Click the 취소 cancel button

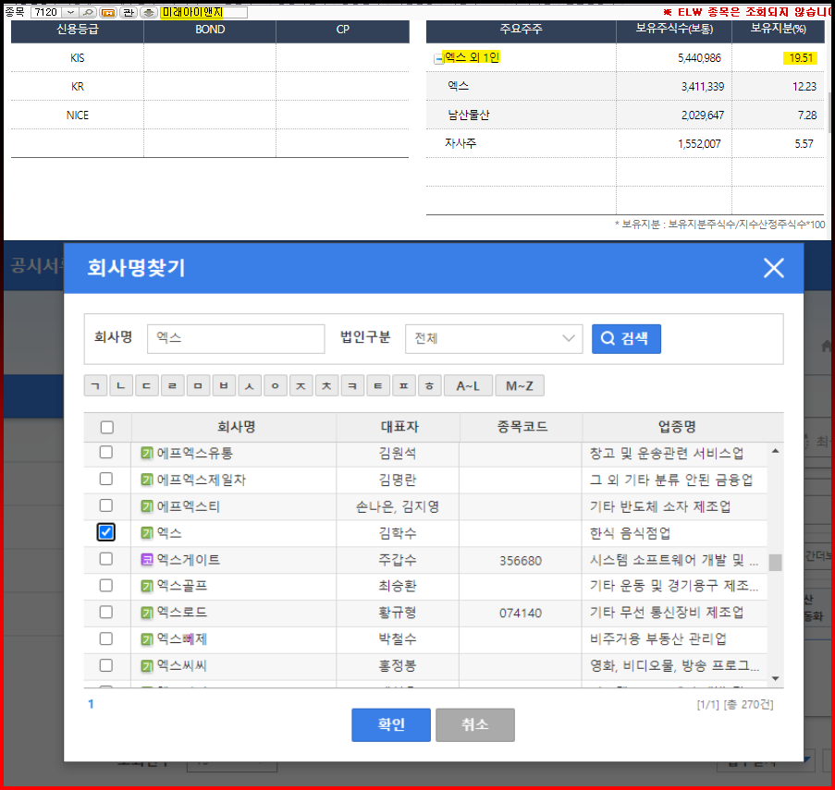(x=474, y=724)
